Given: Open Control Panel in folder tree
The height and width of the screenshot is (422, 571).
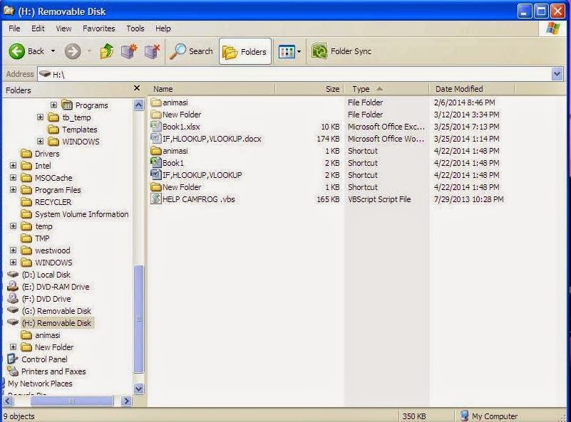Looking at the screenshot, I should click(38, 359).
